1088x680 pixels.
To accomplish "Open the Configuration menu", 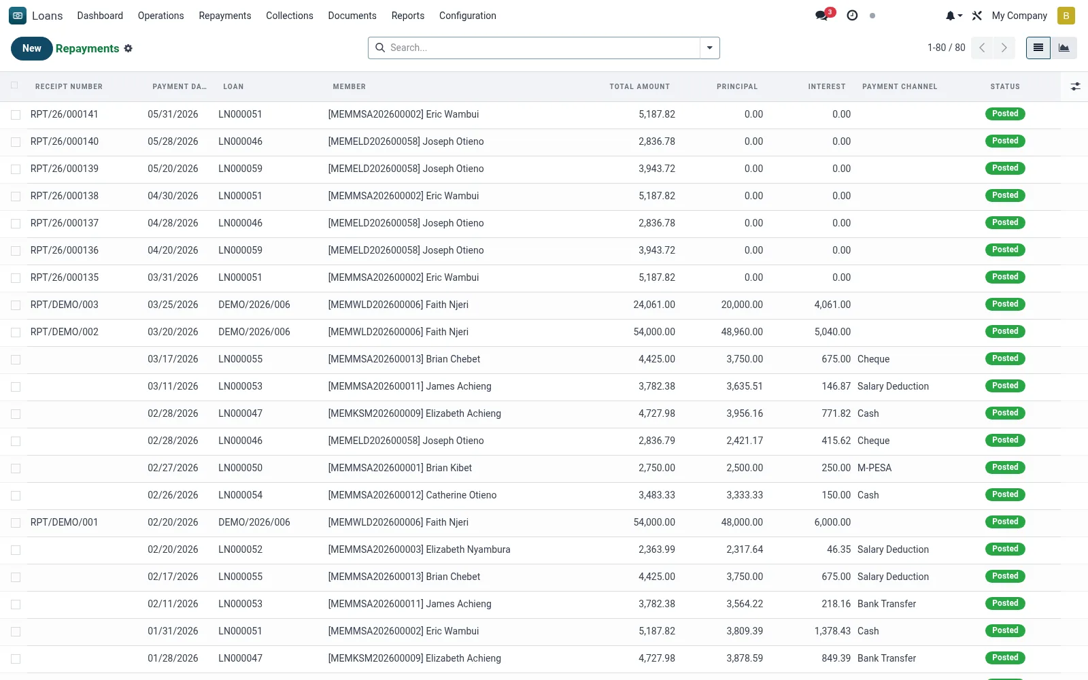I will click(468, 15).
